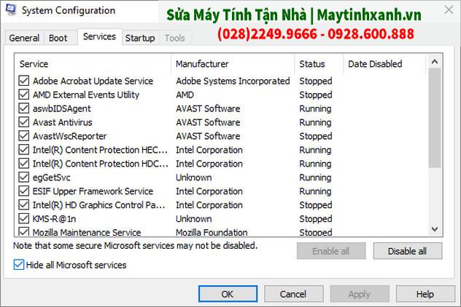Click the Cancel button

coord(293,294)
